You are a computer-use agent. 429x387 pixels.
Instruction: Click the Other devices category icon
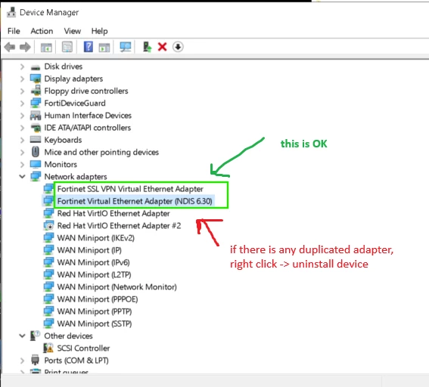(35, 336)
